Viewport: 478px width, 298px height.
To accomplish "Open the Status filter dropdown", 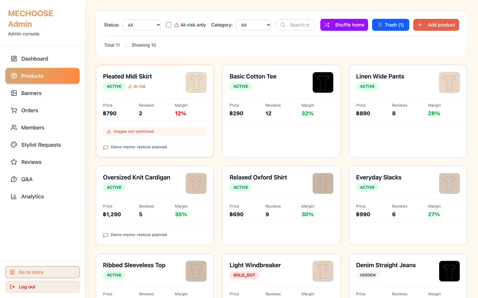I will coord(141,25).
